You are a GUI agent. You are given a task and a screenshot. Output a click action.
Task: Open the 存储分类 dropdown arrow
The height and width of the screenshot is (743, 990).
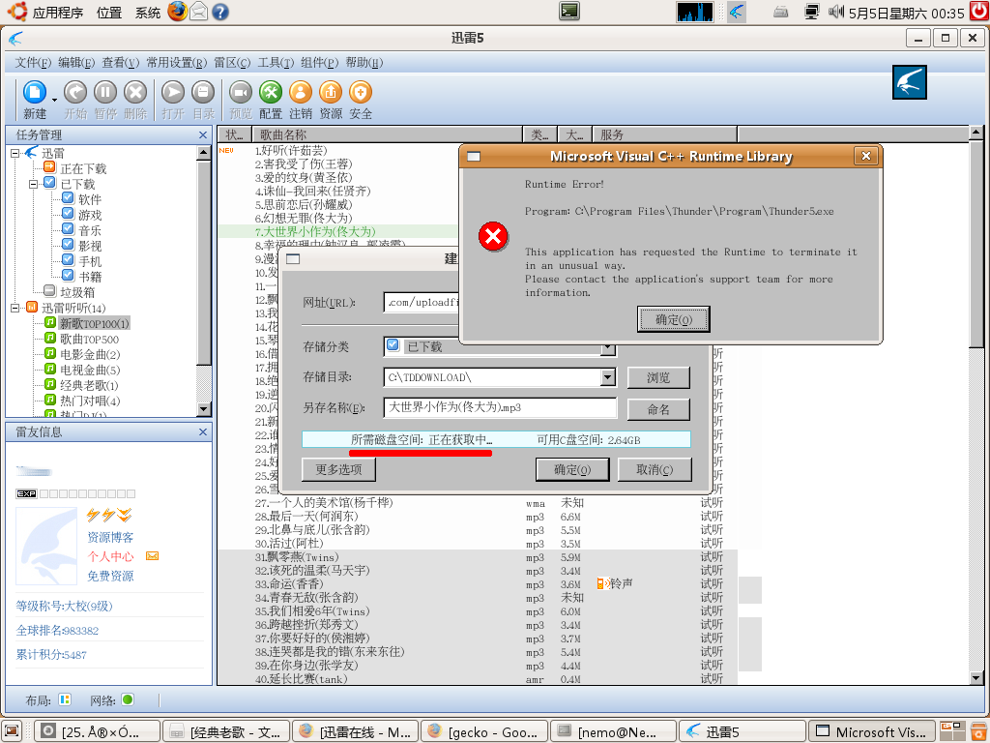[x=607, y=348]
